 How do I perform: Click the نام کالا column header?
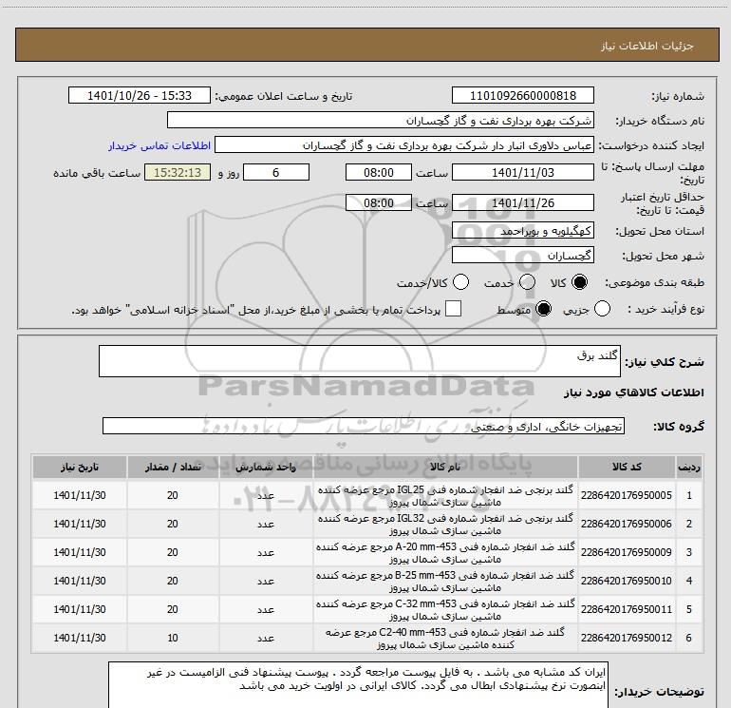pos(445,468)
